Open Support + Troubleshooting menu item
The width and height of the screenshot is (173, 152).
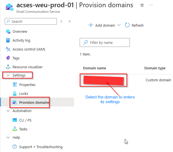(x=41, y=147)
